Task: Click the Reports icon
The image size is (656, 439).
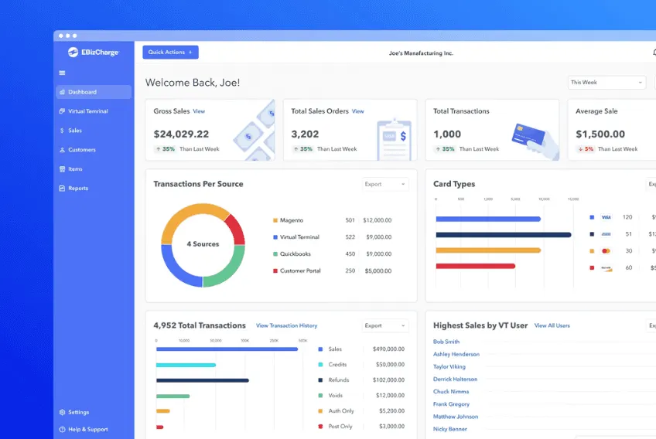Action: pos(63,188)
